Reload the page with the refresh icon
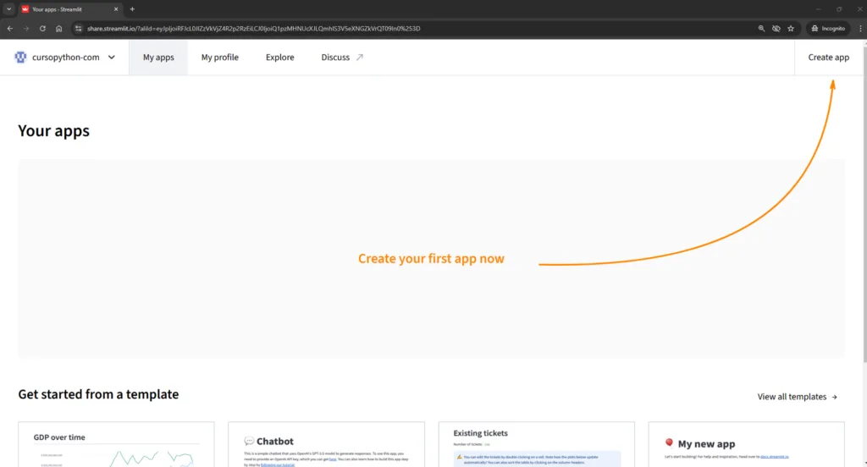This screenshot has width=867, height=467. pos(41,28)
